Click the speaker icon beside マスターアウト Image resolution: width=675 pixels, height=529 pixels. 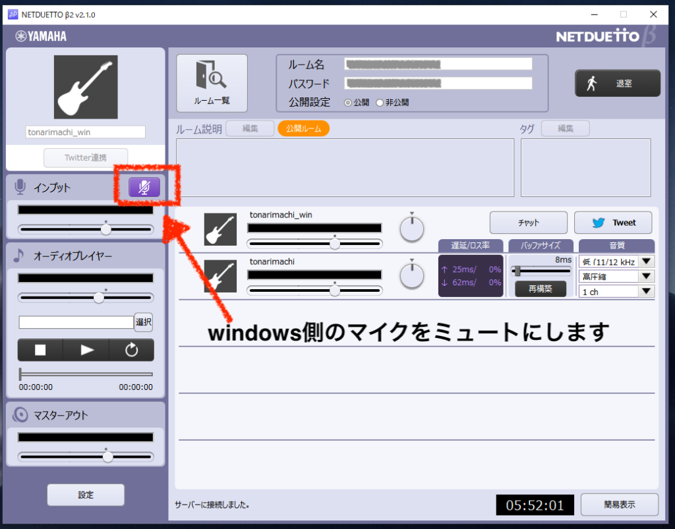click(20, 415)
